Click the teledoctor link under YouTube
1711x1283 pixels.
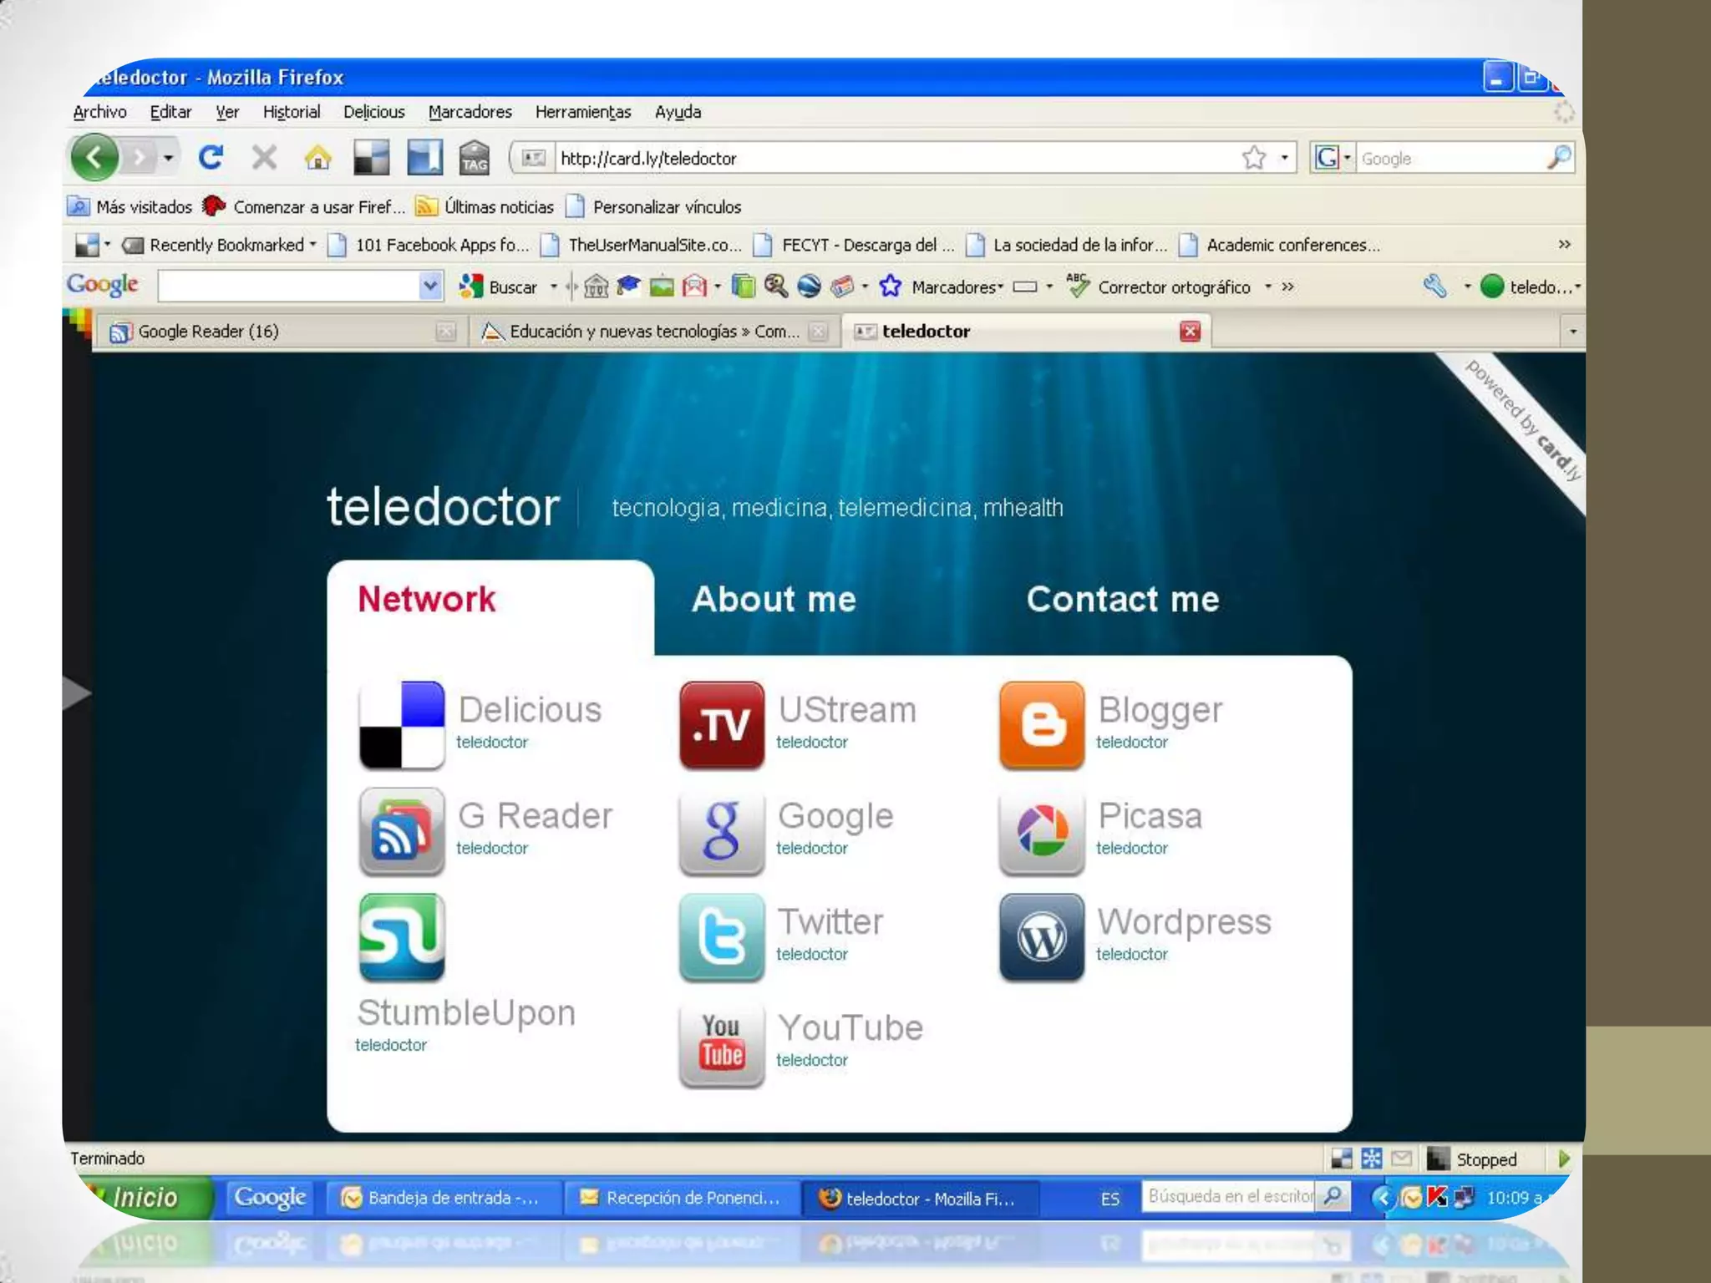coord(811,1060)
